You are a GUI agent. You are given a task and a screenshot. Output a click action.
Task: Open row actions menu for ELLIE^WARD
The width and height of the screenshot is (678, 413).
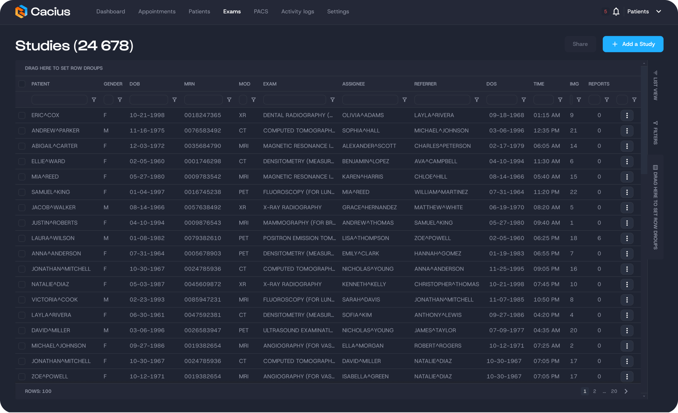[x=627, y=161]
